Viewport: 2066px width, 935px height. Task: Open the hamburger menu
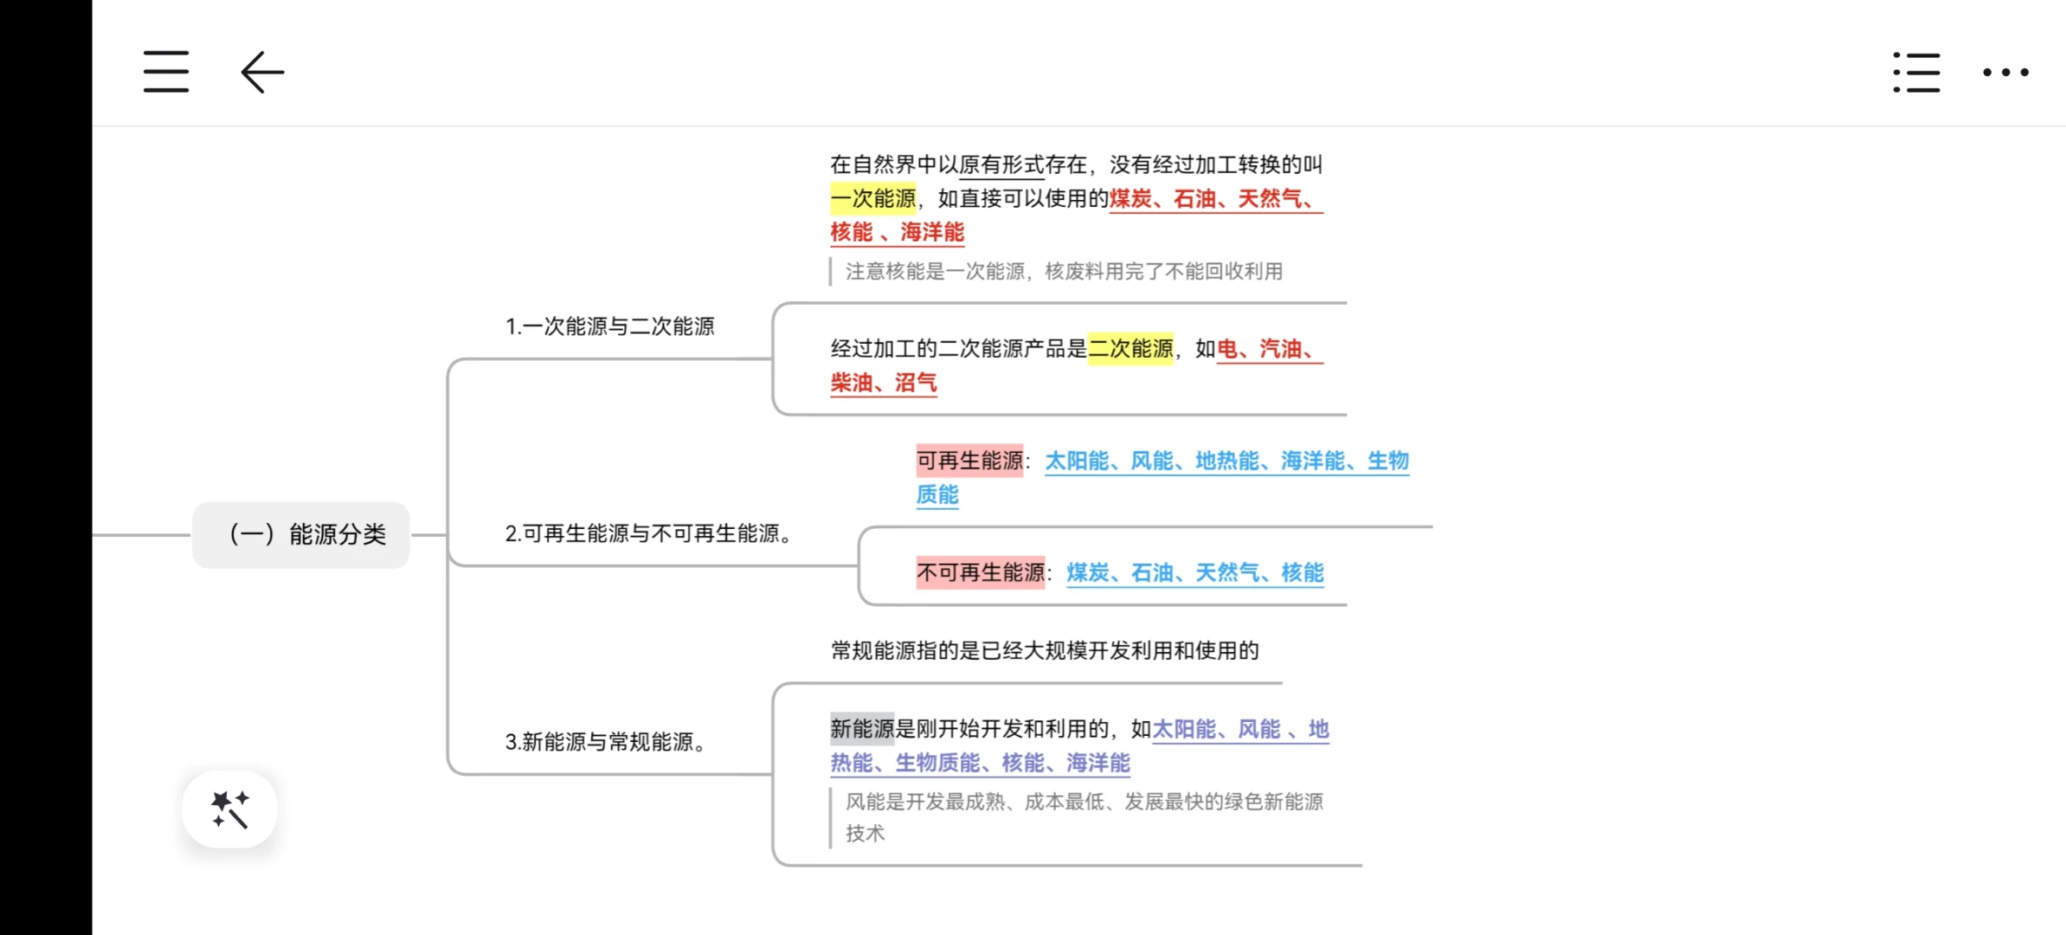tap(165, 73)
